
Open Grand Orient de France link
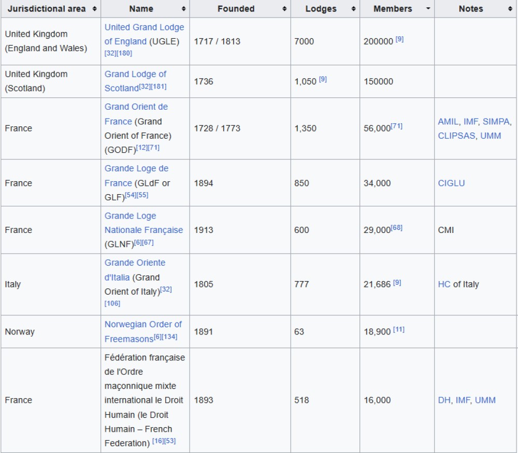coord(136,114)
